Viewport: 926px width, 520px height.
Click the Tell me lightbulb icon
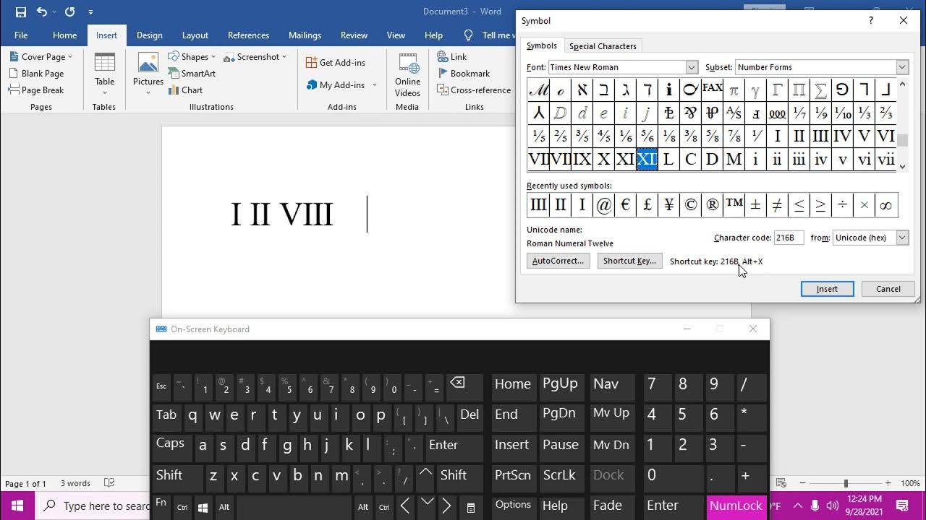click(468, 35)
